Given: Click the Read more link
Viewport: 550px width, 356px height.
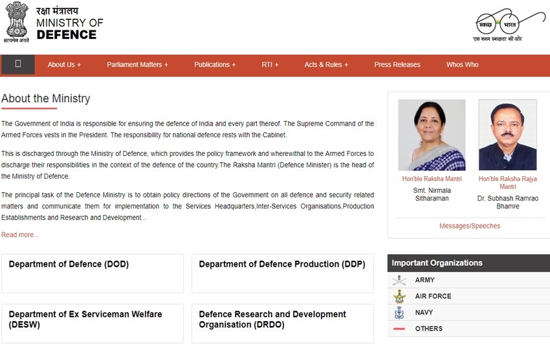Looking at the screenshot, I should click(x=20, y=235).
